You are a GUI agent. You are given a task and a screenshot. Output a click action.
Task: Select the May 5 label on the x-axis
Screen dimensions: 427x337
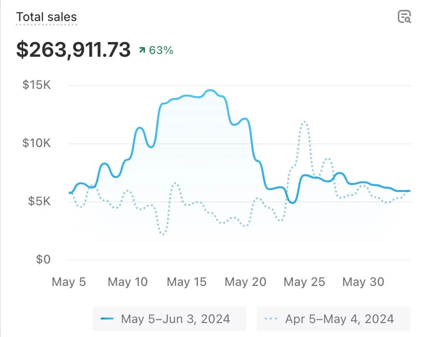pyautogui.click(x=69, y=282)
